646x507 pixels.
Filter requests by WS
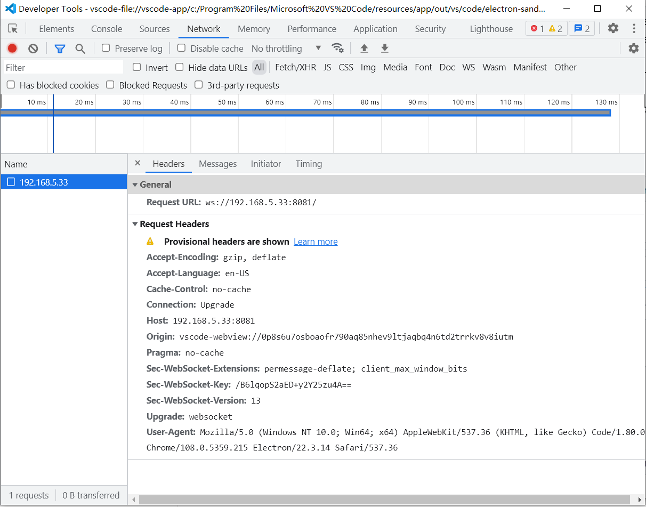469,67
